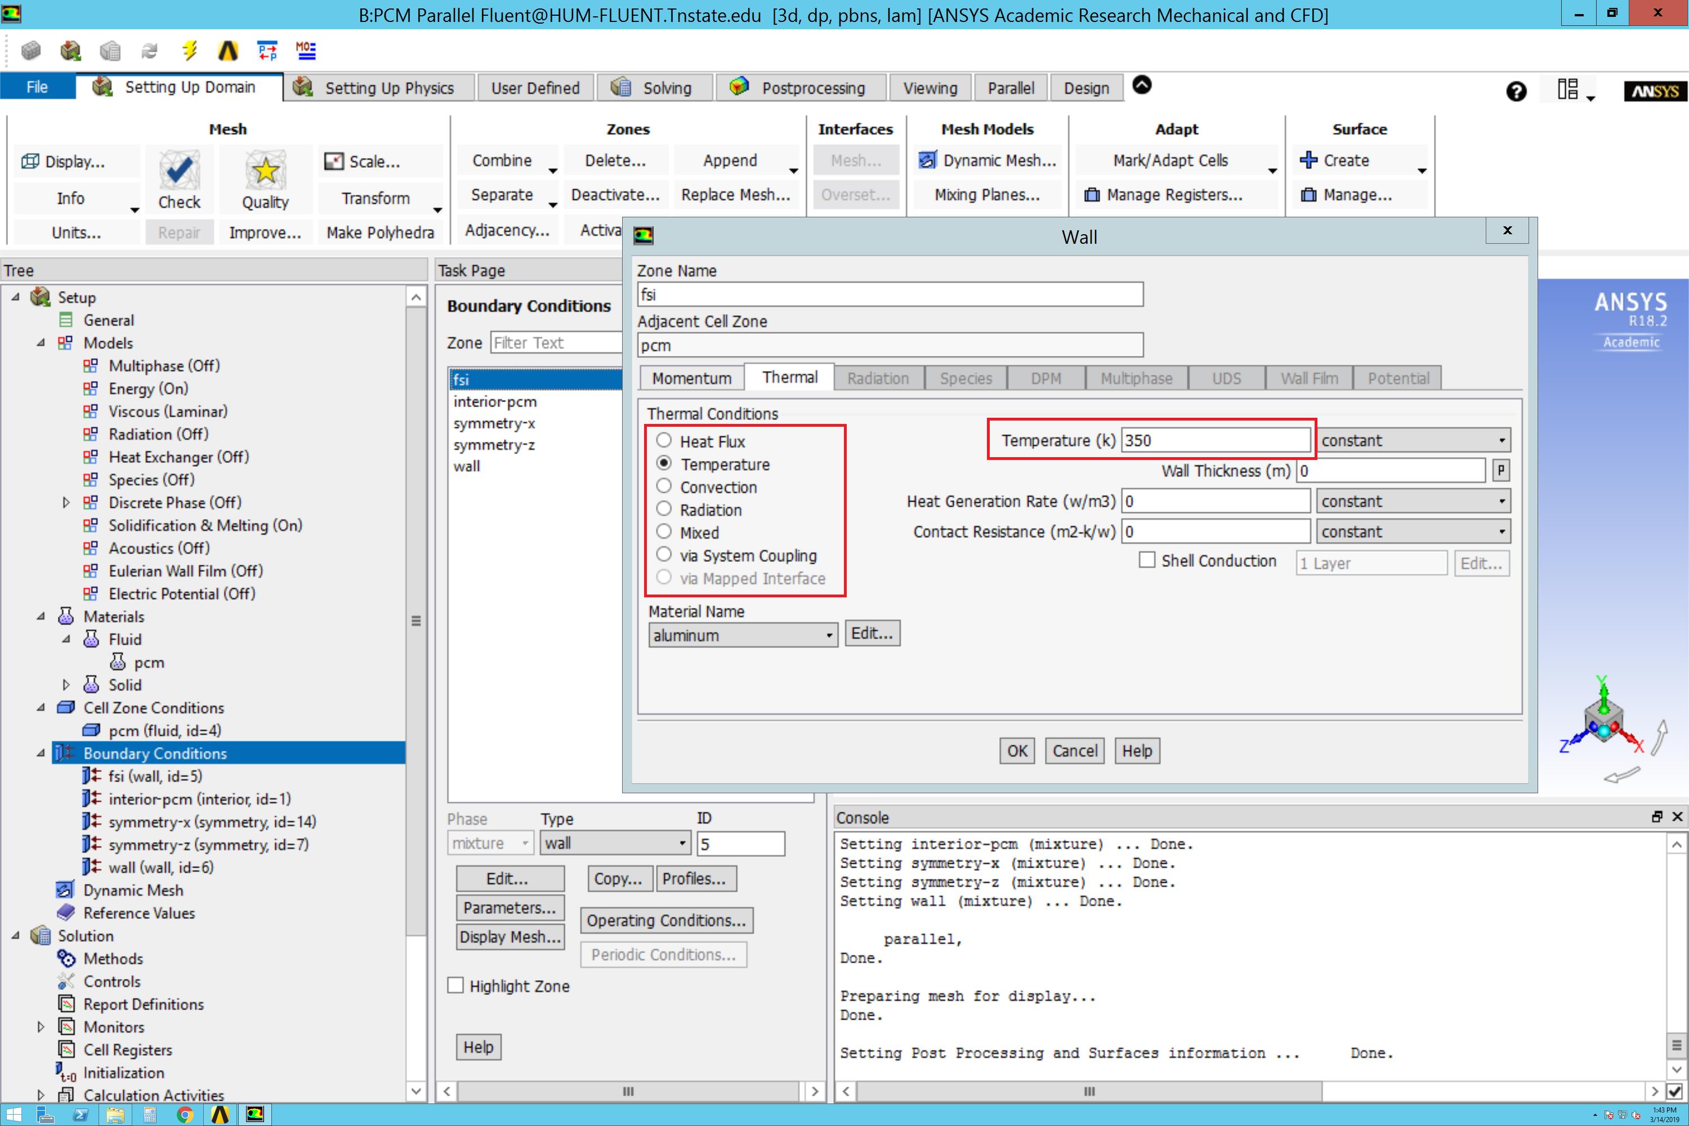
Task: Click OK in the Wall dialog
Action: click(1017, 750)
